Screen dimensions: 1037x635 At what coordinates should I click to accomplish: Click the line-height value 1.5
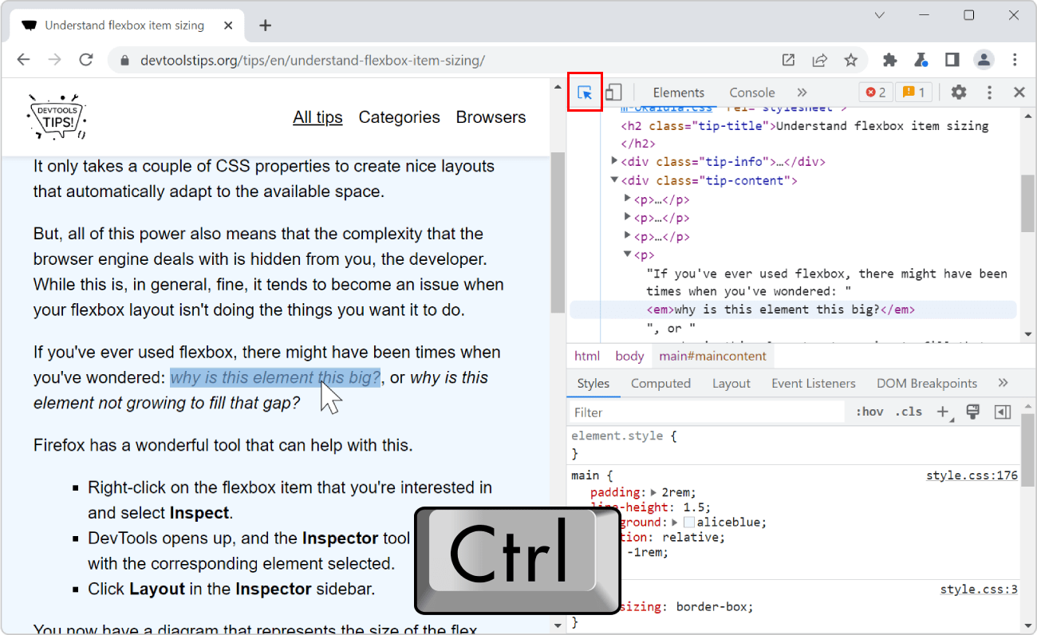click(696, 507)
